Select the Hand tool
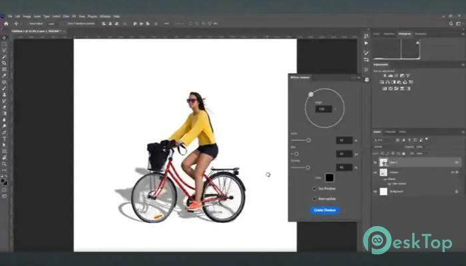Screen dimensions: 466x266 (x=4, y=158)
